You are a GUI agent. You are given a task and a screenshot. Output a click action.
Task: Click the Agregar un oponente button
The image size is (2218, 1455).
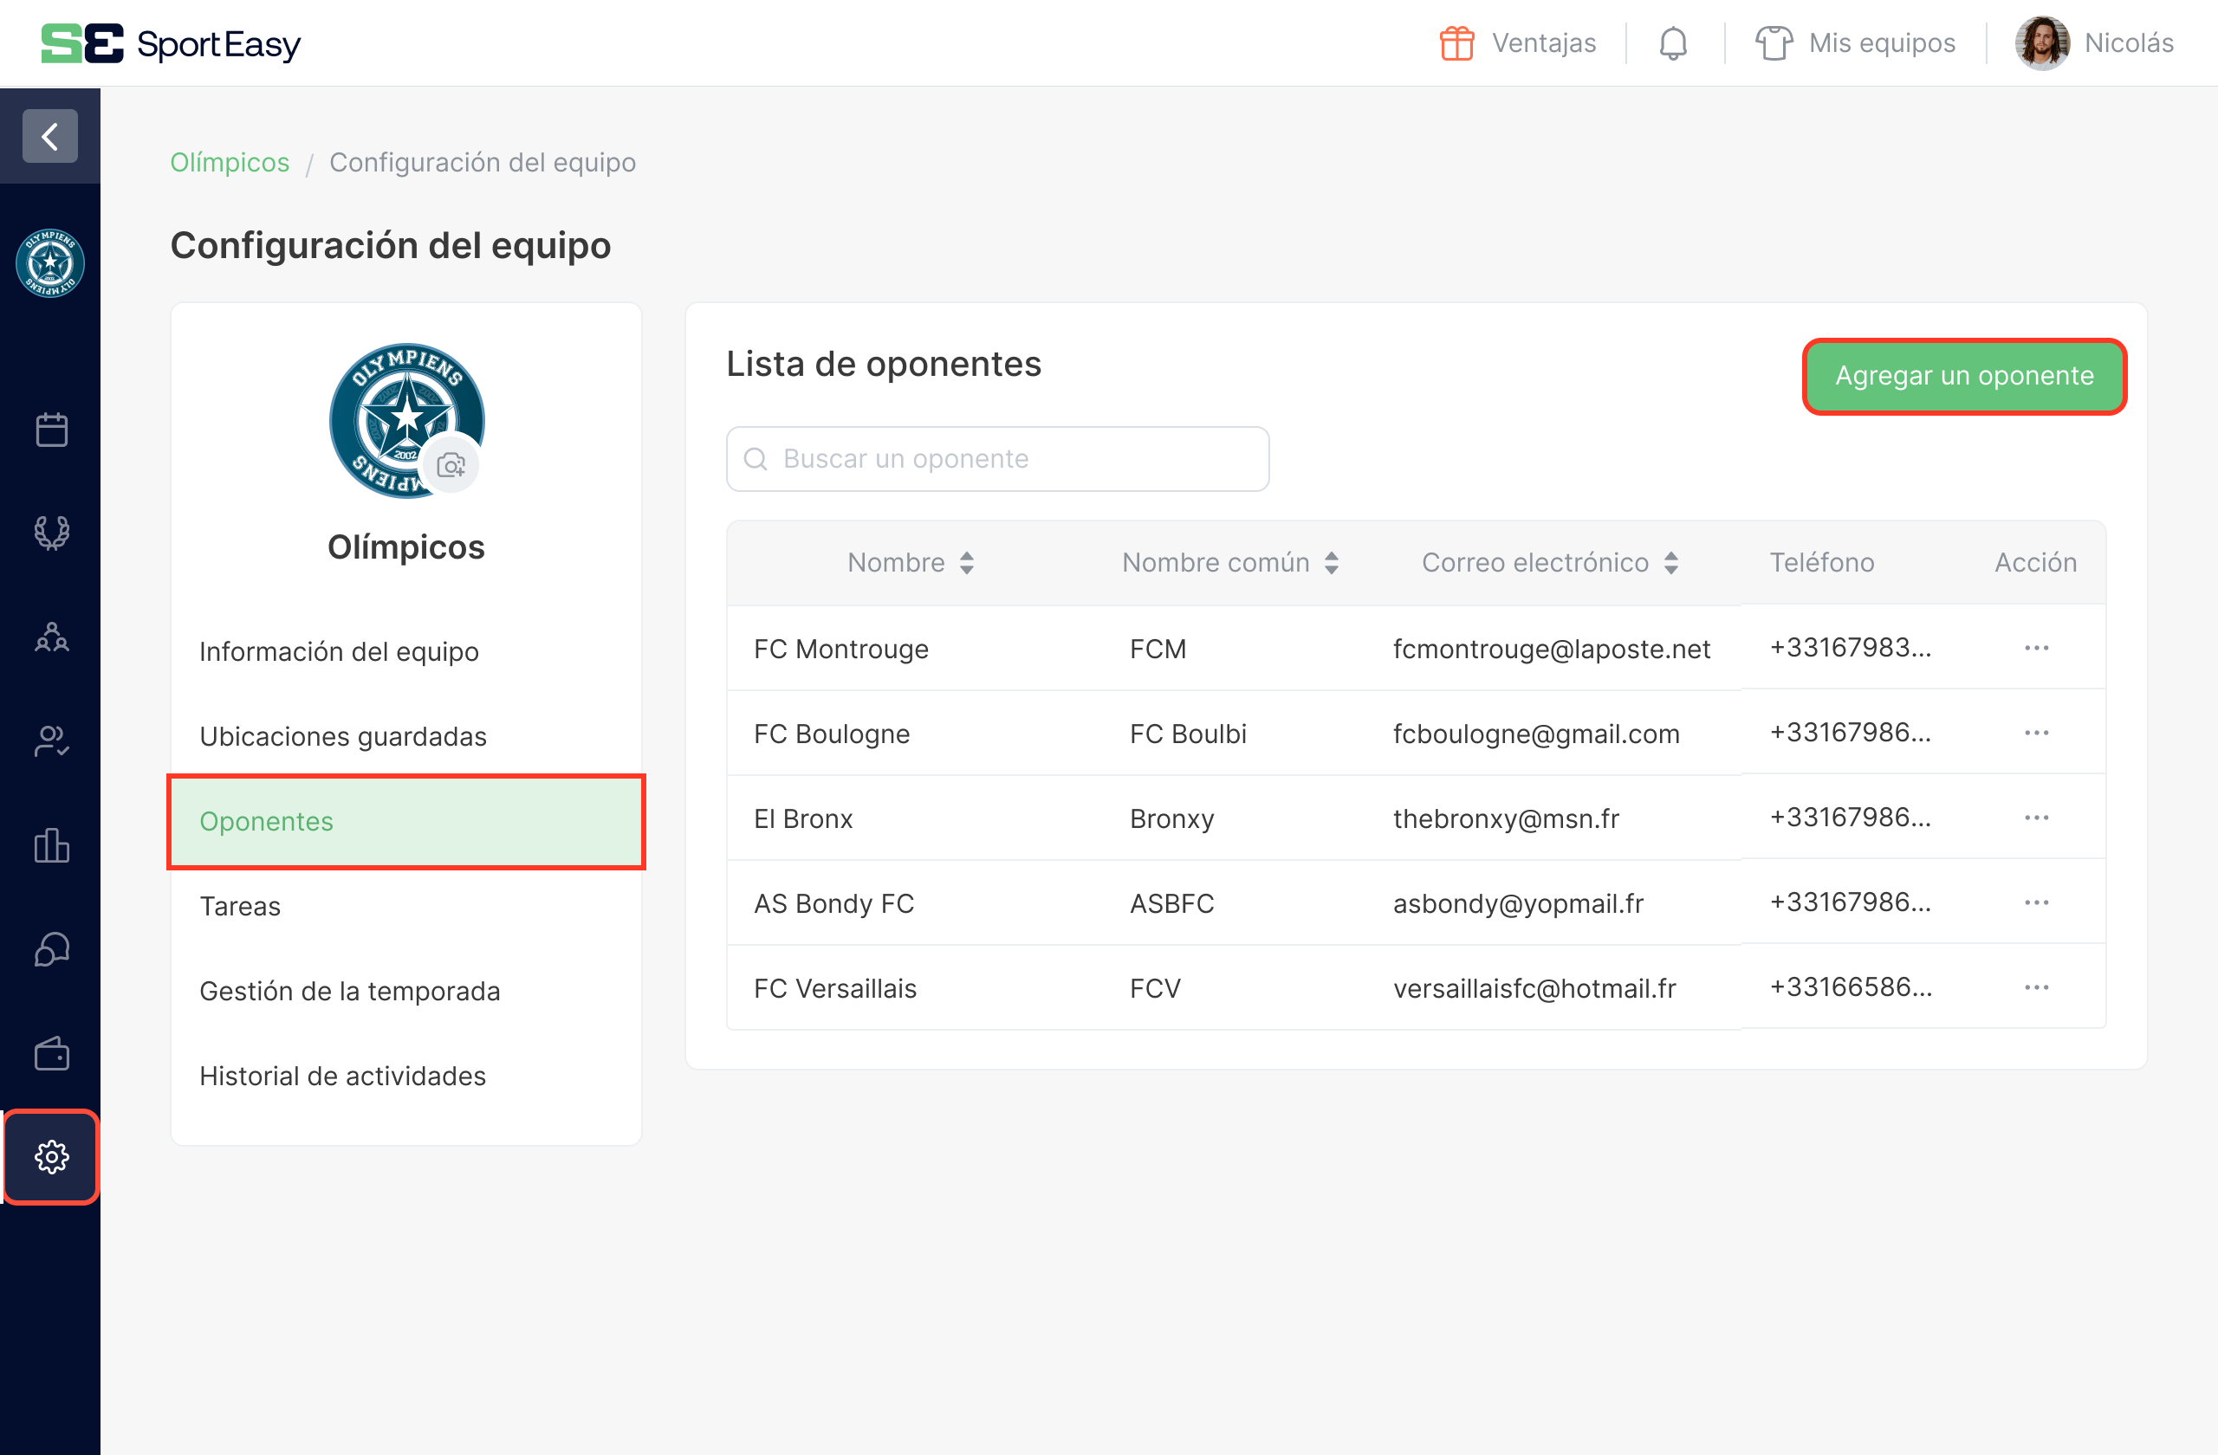tap(1963, 377)
